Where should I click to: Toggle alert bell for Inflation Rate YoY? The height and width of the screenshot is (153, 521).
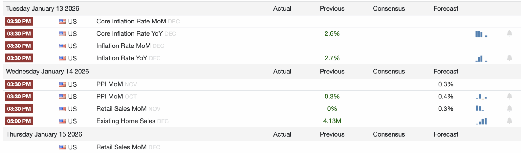point(509,58)
